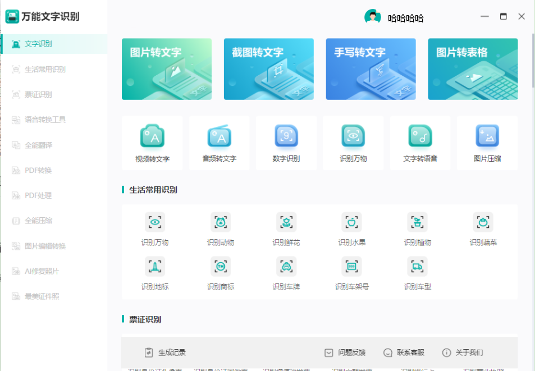
Task: Open the 图片转表格 card
Action: [473, 69]
